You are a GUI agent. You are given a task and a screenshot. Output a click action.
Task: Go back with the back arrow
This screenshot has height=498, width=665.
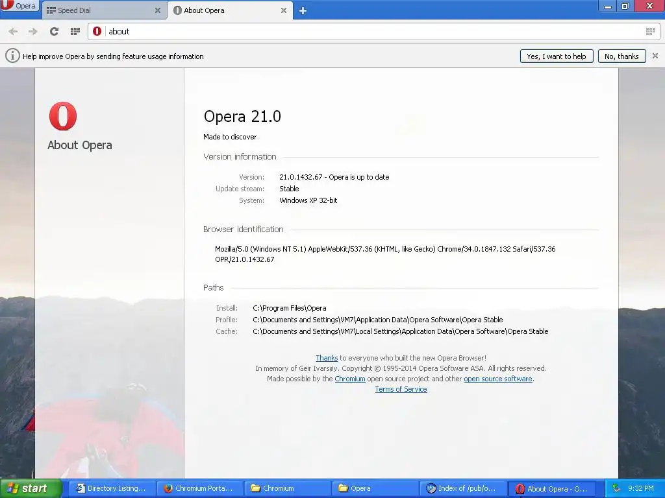click(x=13, y=31)
